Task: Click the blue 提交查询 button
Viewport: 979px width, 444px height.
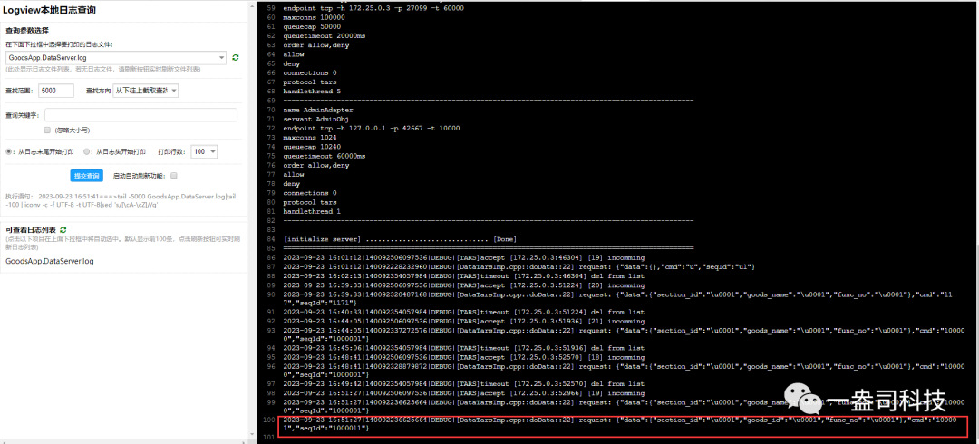Action: 86,176
